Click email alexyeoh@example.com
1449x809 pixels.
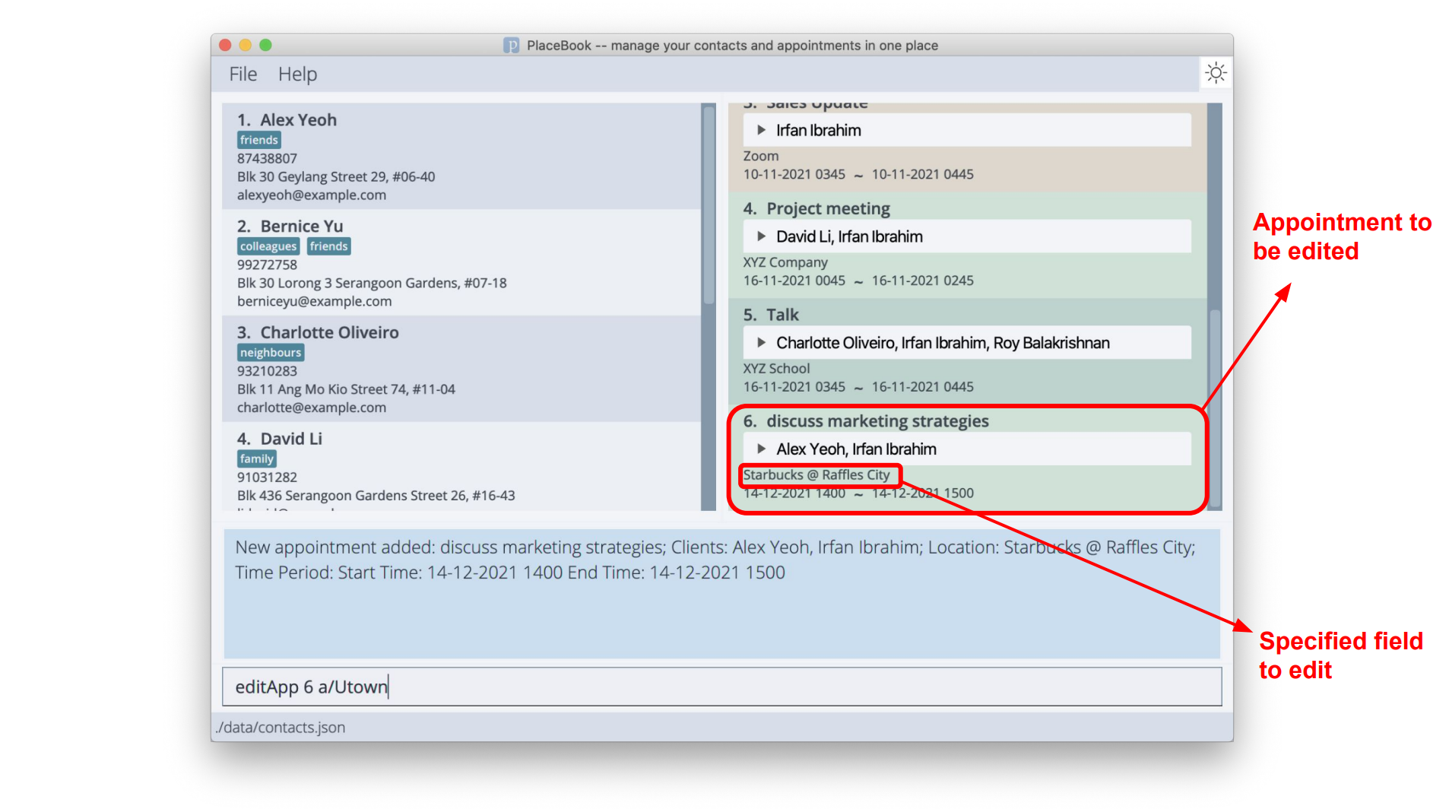[x=312, y=195]
